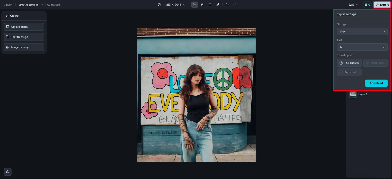Click the Layer 2 label
The image size is (392, 179).
click(x=363, y=94)
